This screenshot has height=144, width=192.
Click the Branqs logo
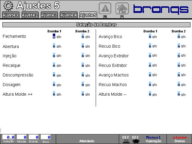point(160,9)
